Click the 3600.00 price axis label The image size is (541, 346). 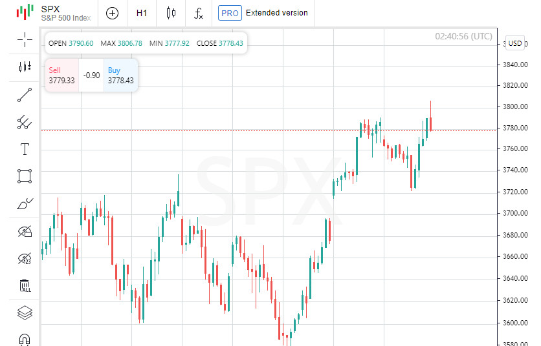pyautogui.click(x=515, y=323)
